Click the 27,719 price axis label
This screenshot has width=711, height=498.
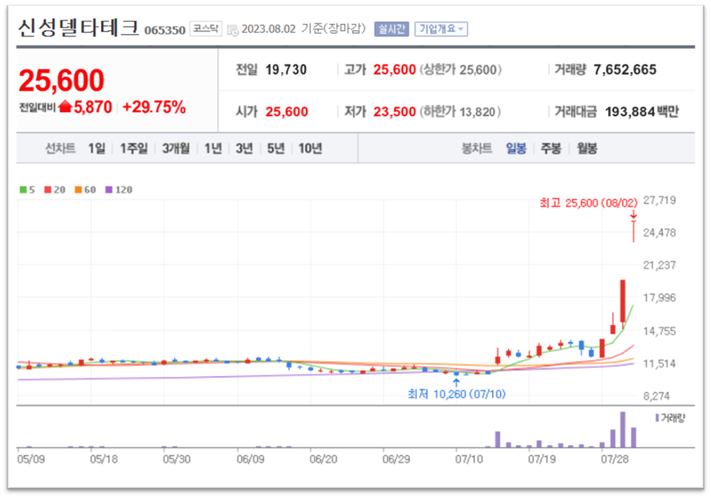click(659, 200)
